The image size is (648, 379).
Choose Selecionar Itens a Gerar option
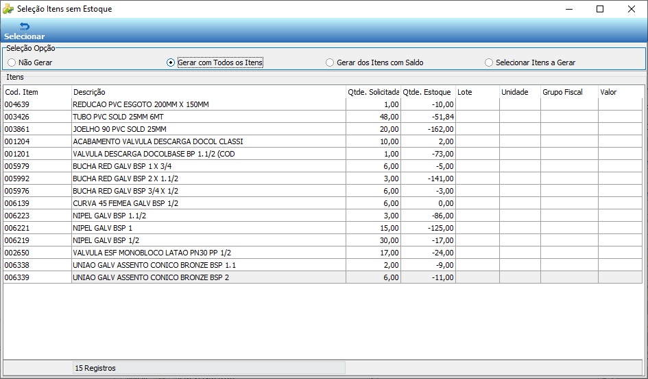(x=530, y=62)
